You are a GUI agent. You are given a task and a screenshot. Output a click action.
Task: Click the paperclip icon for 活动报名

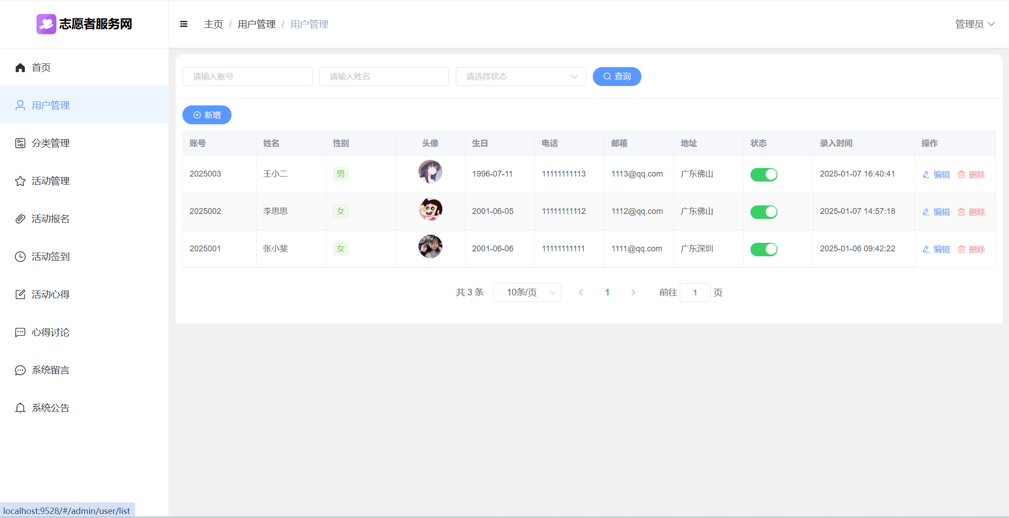20,219
